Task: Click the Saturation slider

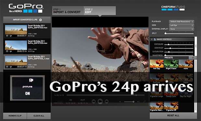Action: point(179,52)
